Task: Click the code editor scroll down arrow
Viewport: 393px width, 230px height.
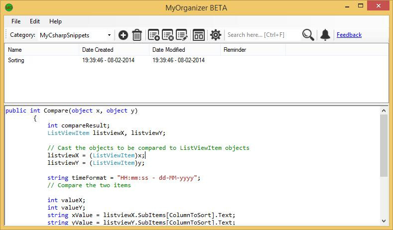Action: 384,221
